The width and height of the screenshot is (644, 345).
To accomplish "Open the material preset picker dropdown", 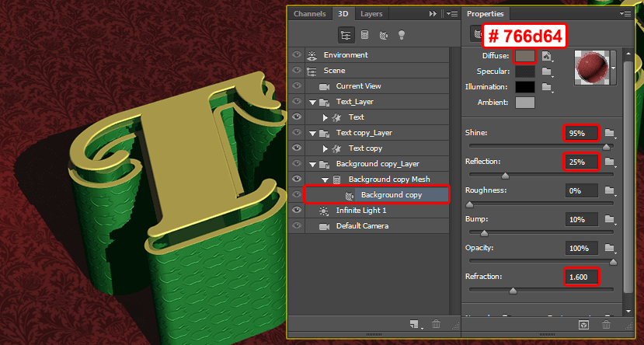I will (614, 68).
